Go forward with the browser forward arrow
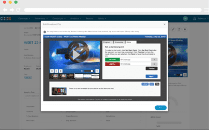The width and height of the screenshot is (209, 130). pyautogui.click(x=12, y=10)
